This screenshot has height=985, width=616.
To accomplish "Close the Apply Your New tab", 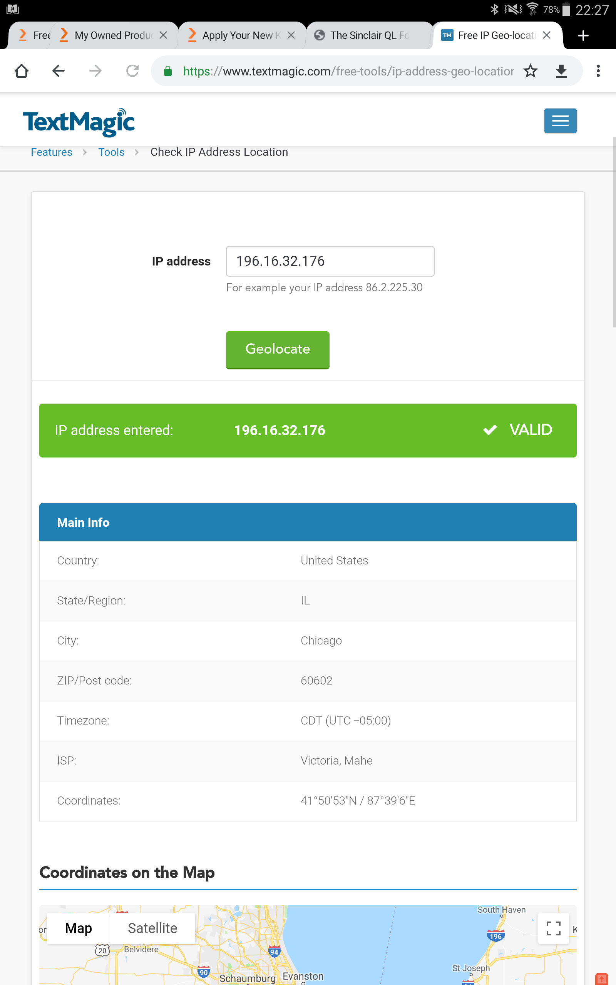I will pos(291,35).
